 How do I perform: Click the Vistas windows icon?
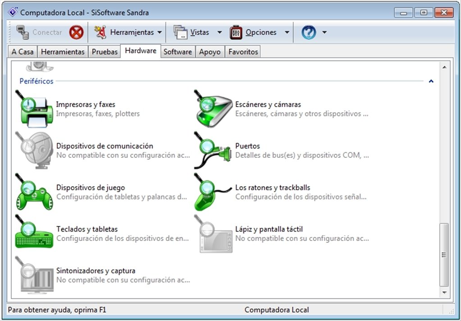[180, 32]
